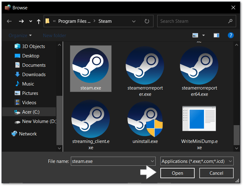Create a New folder
243x186 pixels.
click(55, 36)
